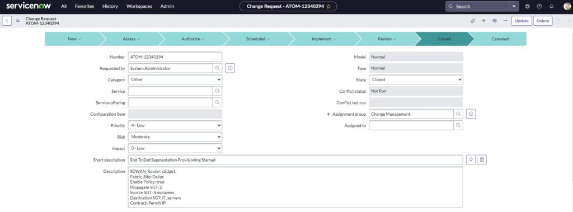Open the activity stream icon
Viewport: 573px width, 212px height.
[483, 21]
